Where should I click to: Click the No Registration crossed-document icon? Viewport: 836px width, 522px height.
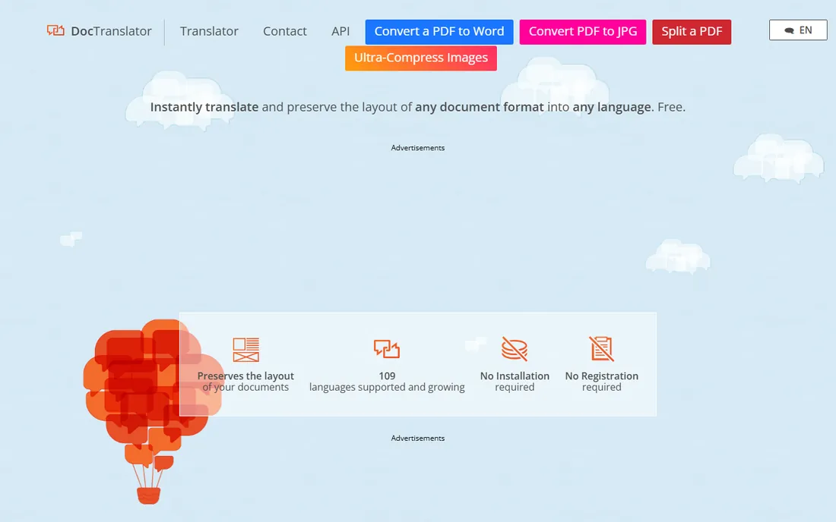pos(601,348)
